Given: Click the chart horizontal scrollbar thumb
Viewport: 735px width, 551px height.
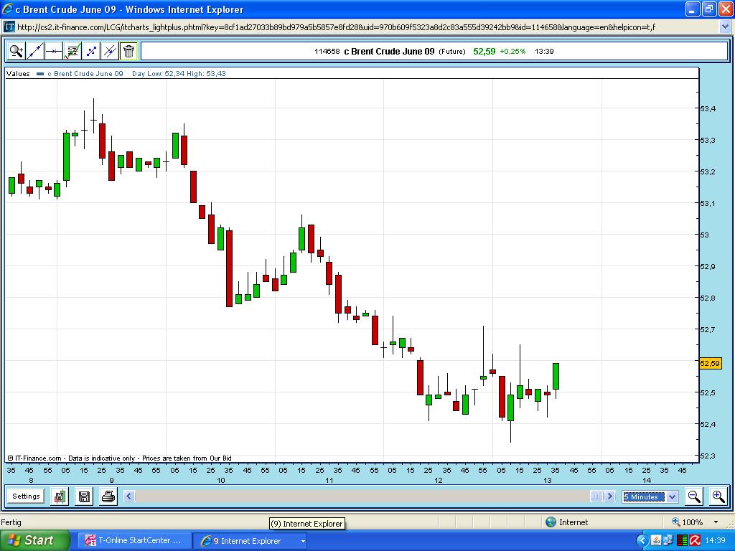Looking at the screenshot, I should [596, 496].
